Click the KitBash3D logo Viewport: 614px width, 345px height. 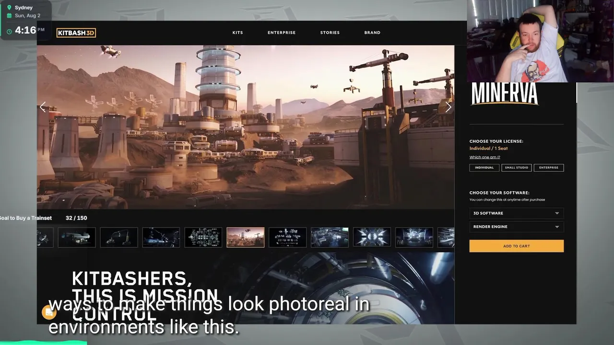click(76, 33)
